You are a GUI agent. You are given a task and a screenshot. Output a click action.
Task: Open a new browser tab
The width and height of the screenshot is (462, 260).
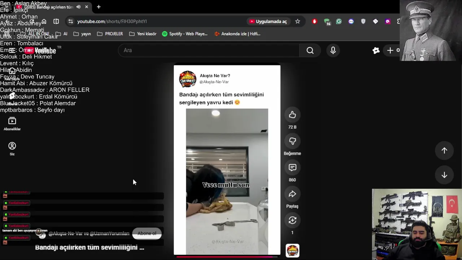(x=99, y=7)
